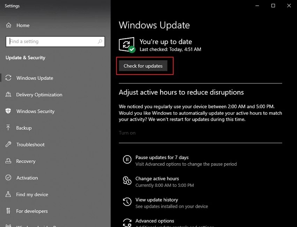The image size is (297, 227).
Task: Select Activation in the sidebar
Action: click(x=27, y=178)
